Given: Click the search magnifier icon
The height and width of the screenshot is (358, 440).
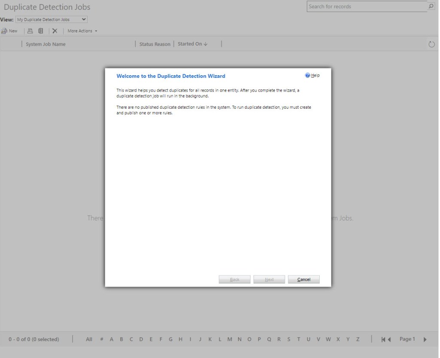Looking at the screenshot, I should click(431, 6).
